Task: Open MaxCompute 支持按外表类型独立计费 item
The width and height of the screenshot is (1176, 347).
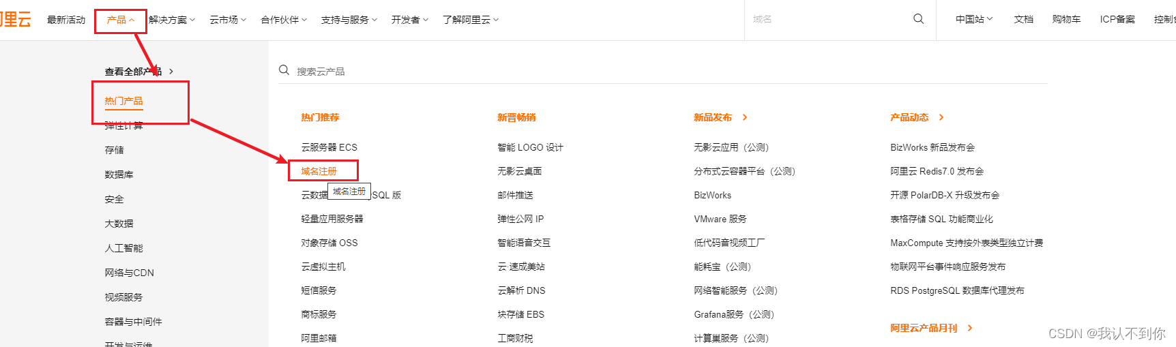Action: (x=967, y=243)
